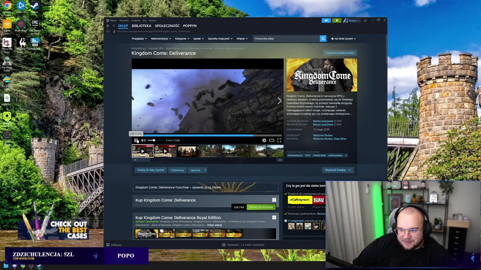This screenshot has width=481, height=270.
Task: Click the Ignoruj button
Action: click(195, 170)
